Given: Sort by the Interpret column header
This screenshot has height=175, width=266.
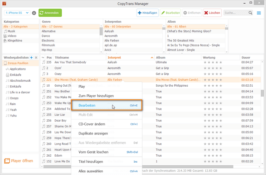Looking at the screenshot, I should click(x=130, y=58).
